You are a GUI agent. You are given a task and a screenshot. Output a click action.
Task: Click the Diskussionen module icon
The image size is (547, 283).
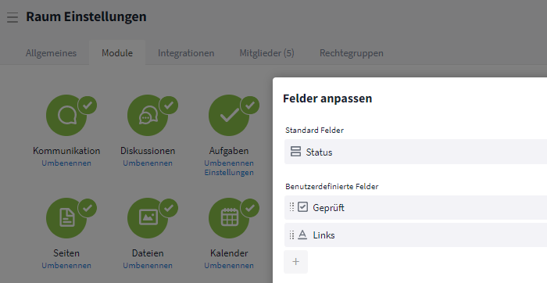[148, 116]
